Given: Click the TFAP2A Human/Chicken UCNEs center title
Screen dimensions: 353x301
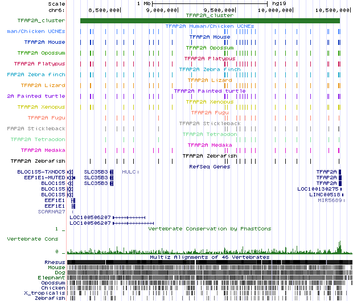Looking at the screenshot, I should [x=210, y=26].
